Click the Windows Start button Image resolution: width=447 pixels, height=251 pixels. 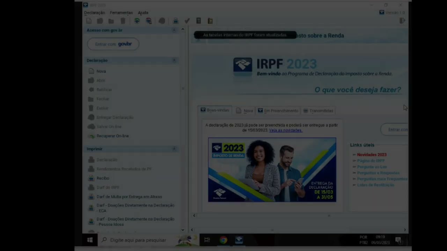[x=90, y=240]
